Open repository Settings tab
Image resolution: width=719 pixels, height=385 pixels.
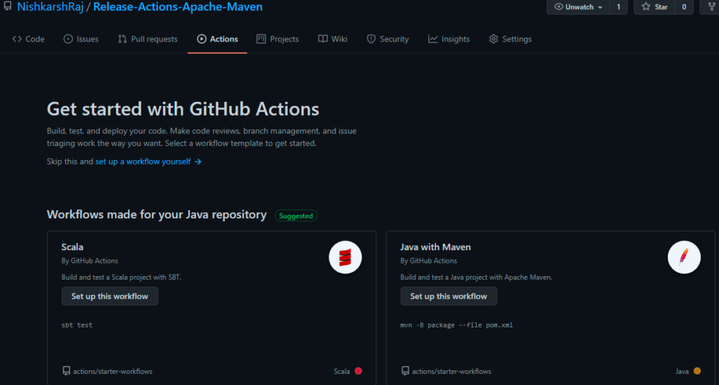point(510,39)
